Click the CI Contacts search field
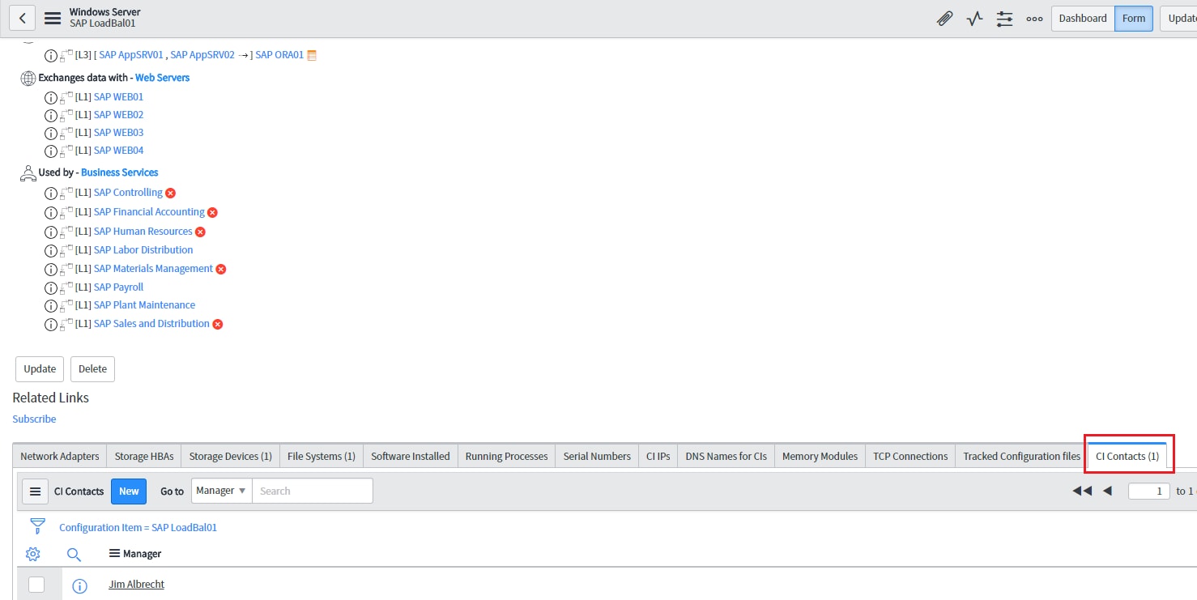1197x600 pixels. pos(313,491)
